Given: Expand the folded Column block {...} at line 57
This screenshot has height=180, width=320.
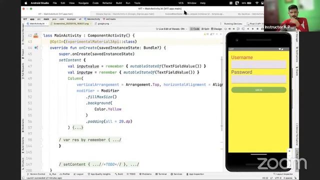Looking at the screenshot, I should [x=78, y=127].
